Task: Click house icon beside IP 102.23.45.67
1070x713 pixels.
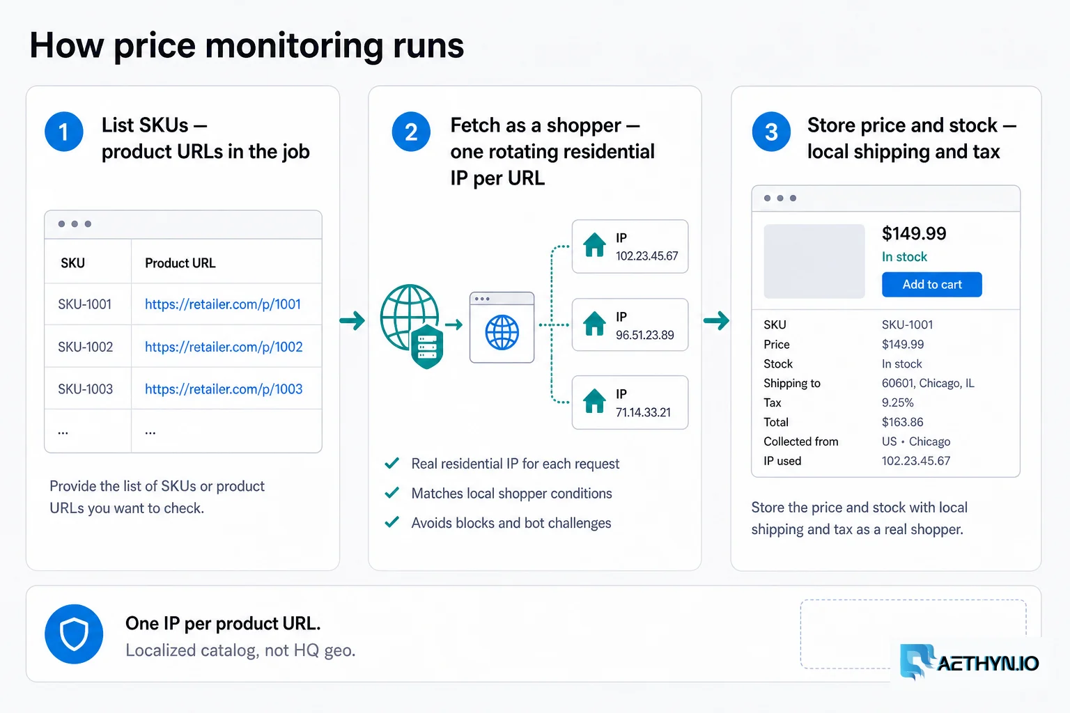Action: coord(594,245)
